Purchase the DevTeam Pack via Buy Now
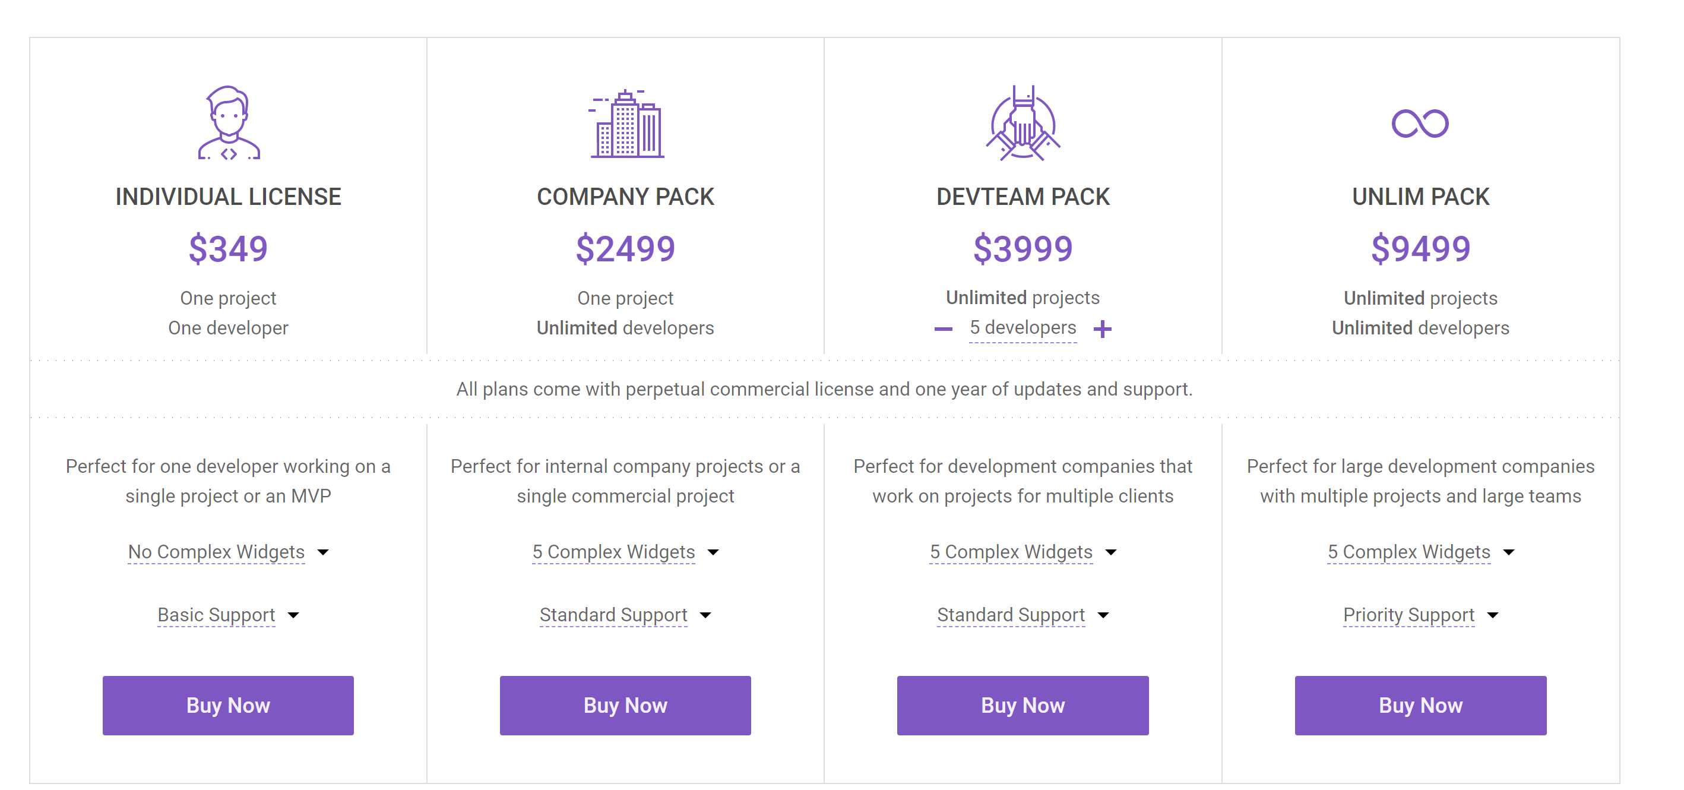The height and width of the screenshot is (790, 1684). coord(1023,705)
